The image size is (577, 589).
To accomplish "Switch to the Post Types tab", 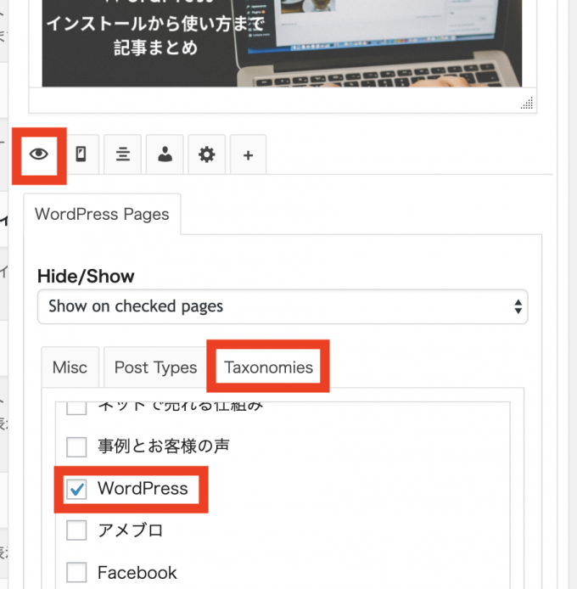I will (155, 367).
